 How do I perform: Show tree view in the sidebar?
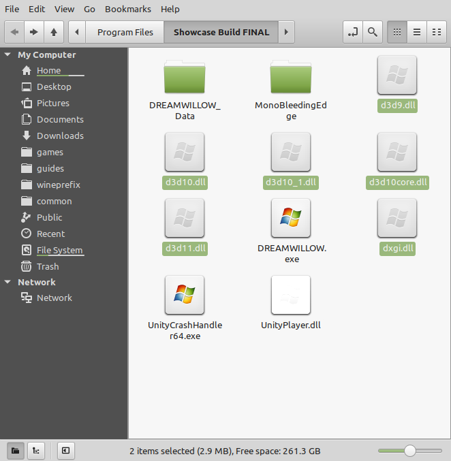click(36, 451)
